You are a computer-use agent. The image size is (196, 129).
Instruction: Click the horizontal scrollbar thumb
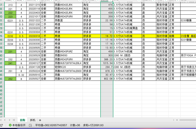pyautogui.click(x=188, y=120)
